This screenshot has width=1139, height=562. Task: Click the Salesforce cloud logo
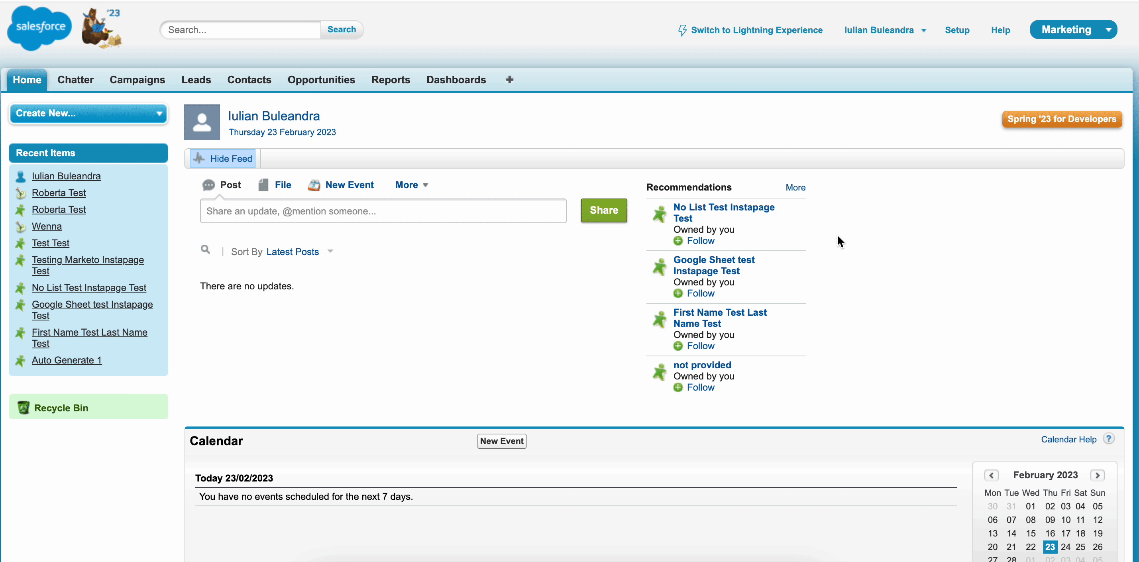click(40, 28)
